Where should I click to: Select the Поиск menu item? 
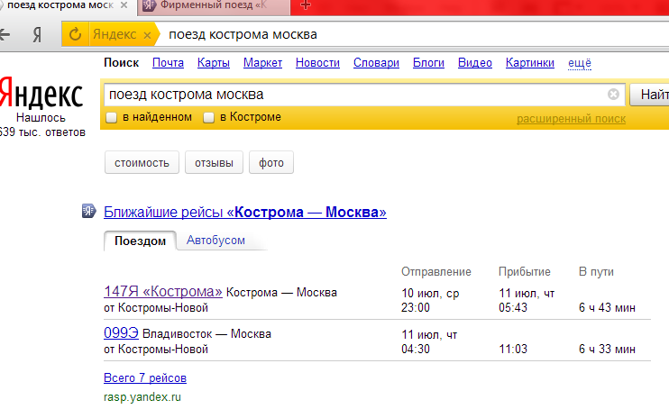(x=121, y=63)
